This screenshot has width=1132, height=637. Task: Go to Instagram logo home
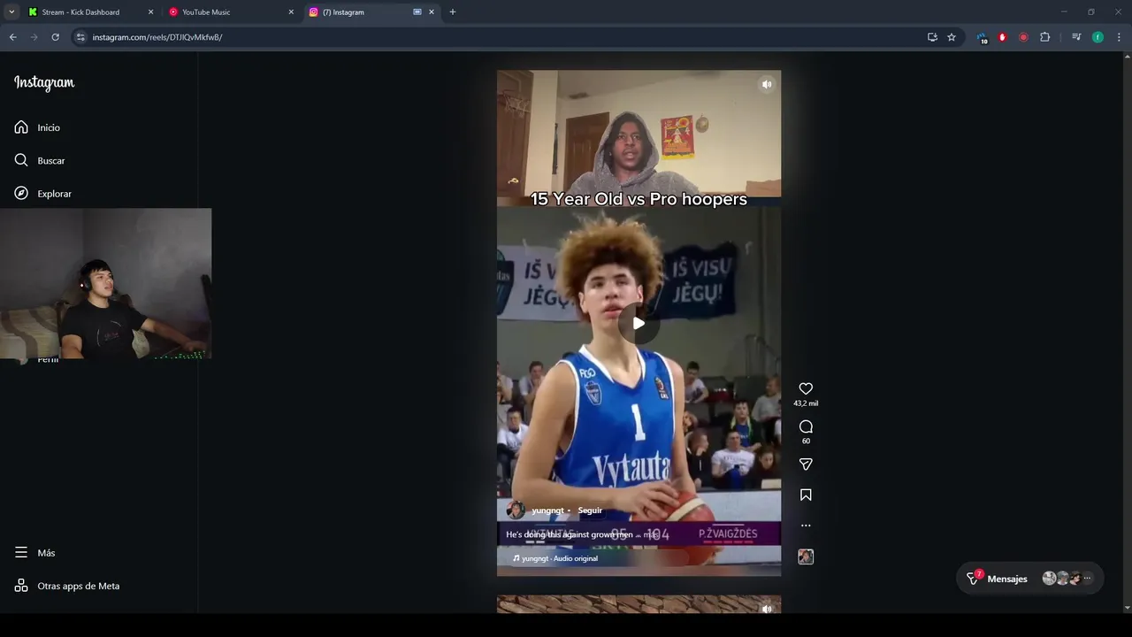click(x=44, y=82)
